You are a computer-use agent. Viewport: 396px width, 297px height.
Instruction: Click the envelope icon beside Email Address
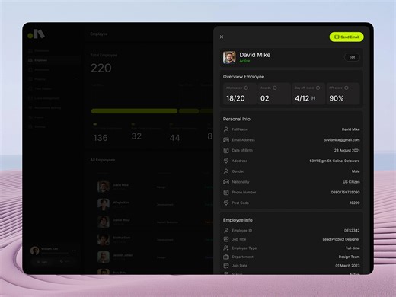226,140
